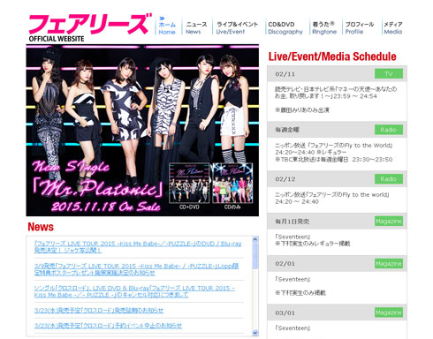Screen dimensions: 433x339
Task: Click the Magazine tag for 03/01
Action: coord(389,313)
